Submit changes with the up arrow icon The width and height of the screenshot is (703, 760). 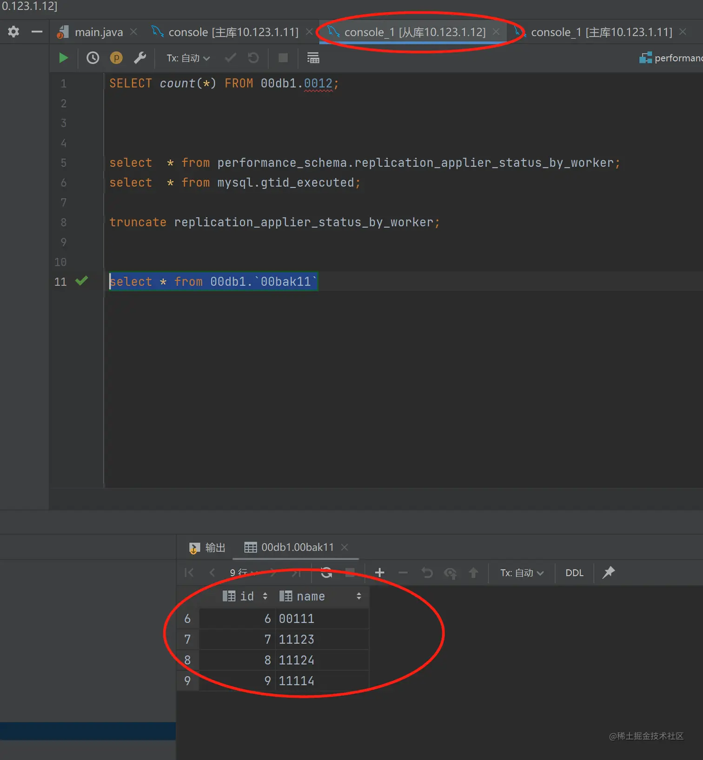tap(473, 573)
